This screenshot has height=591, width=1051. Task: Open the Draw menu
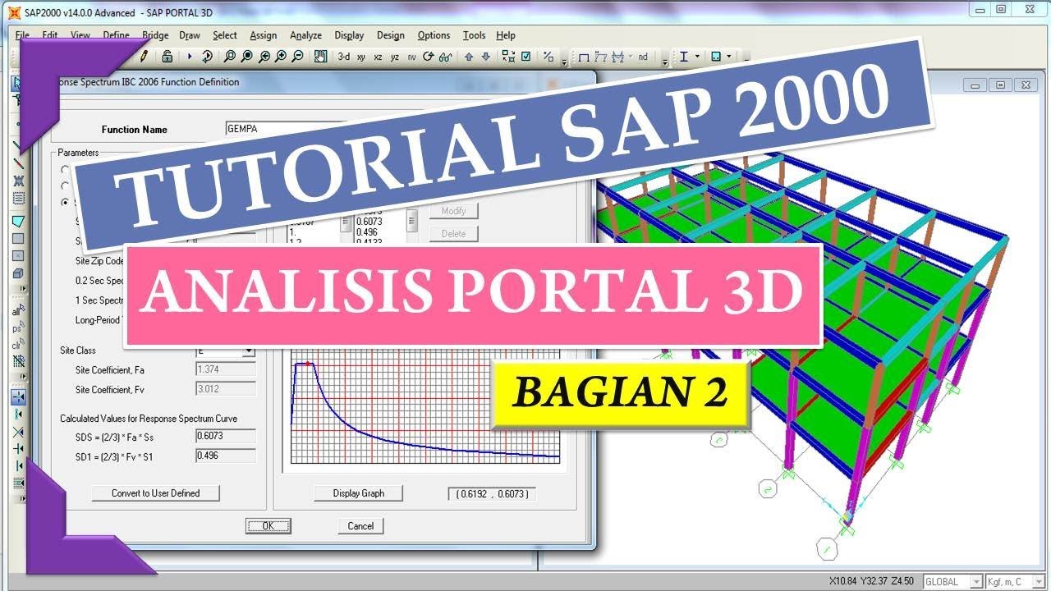click(190, 35)
